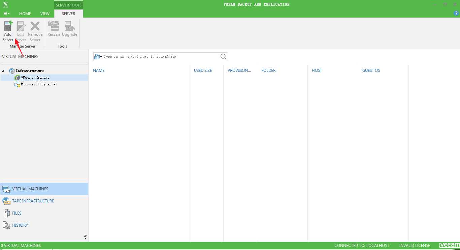The height and width of the screenshot is (250, 460).
Task: Click the SERVER TOOLS contextual tab header
Action: 69,5
